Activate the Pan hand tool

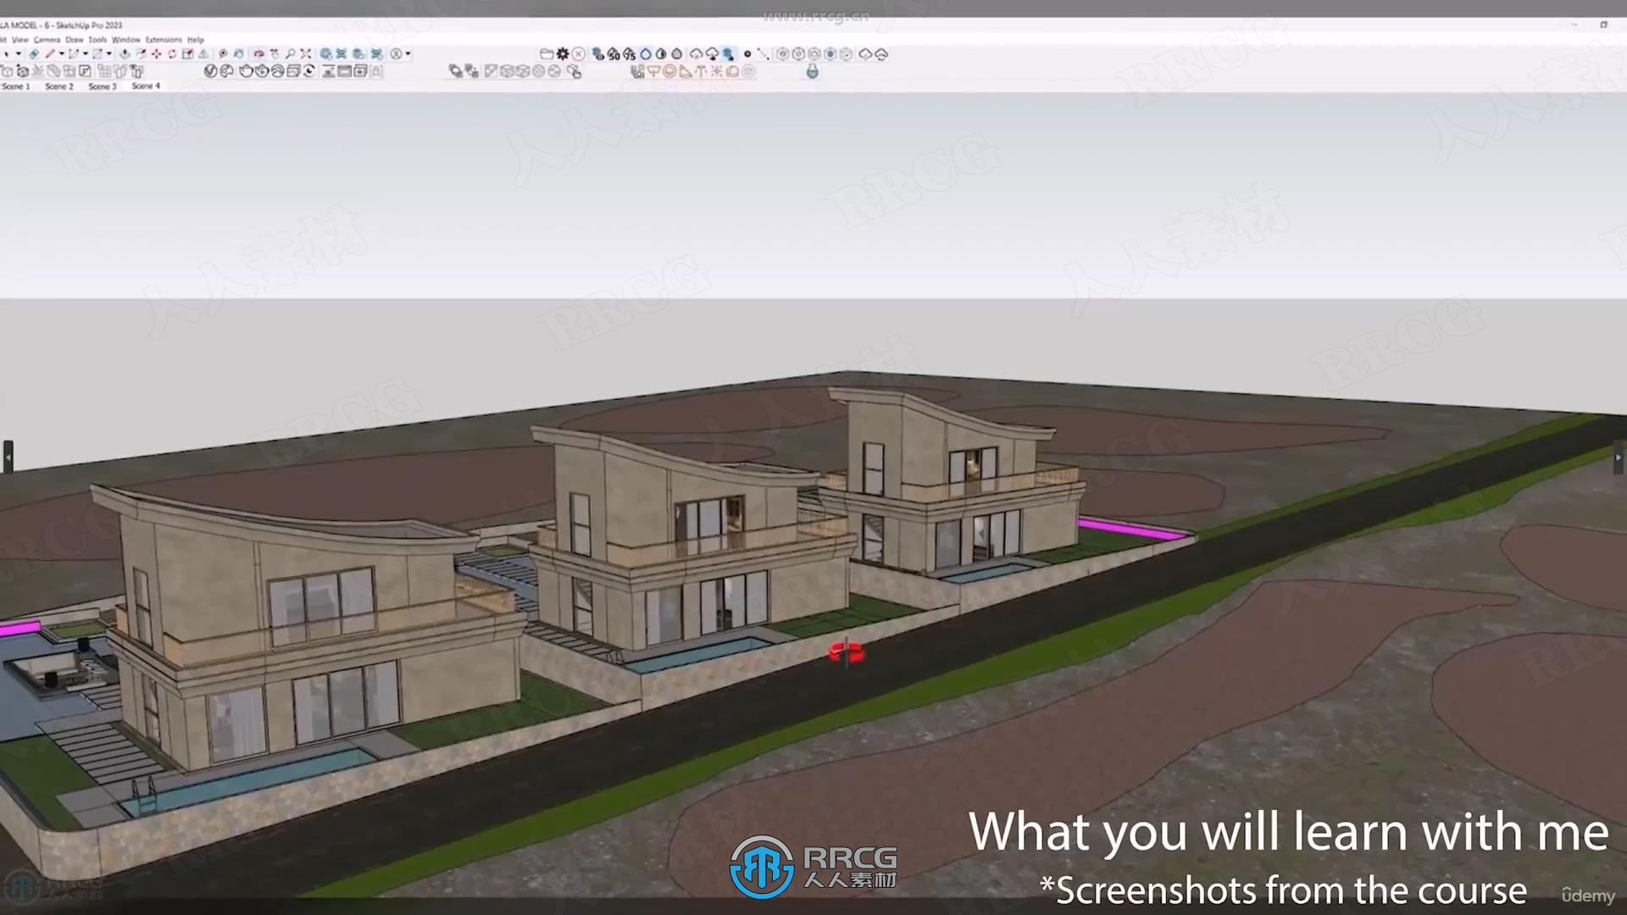275,53
